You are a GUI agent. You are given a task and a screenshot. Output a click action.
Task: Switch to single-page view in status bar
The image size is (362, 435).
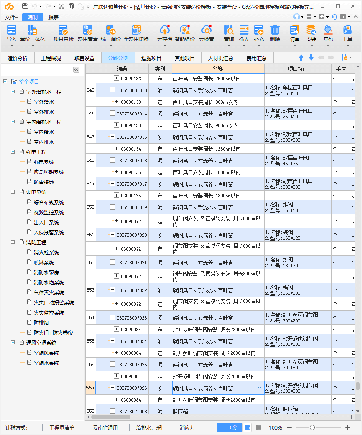(247, 427)
